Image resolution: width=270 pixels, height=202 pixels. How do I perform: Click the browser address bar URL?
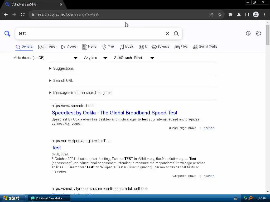pos(68,14)
